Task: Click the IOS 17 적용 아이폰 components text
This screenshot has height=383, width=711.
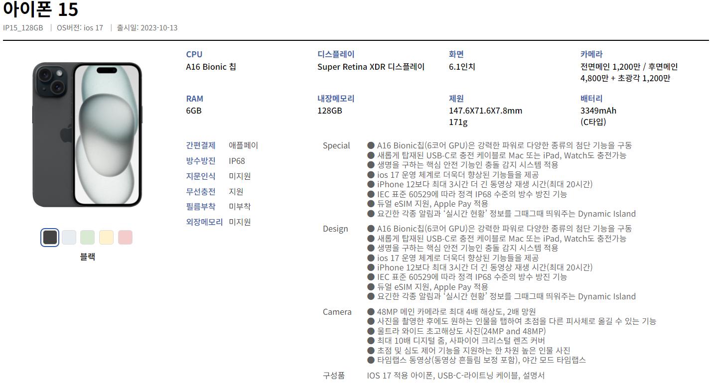Action: pyautogui.click(x=456, y=376)
